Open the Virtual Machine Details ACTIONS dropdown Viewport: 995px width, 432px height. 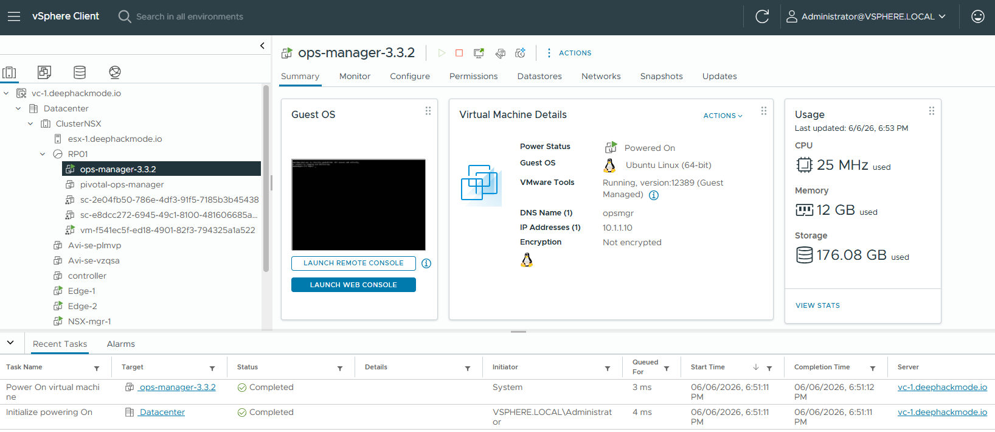(723, 116)
